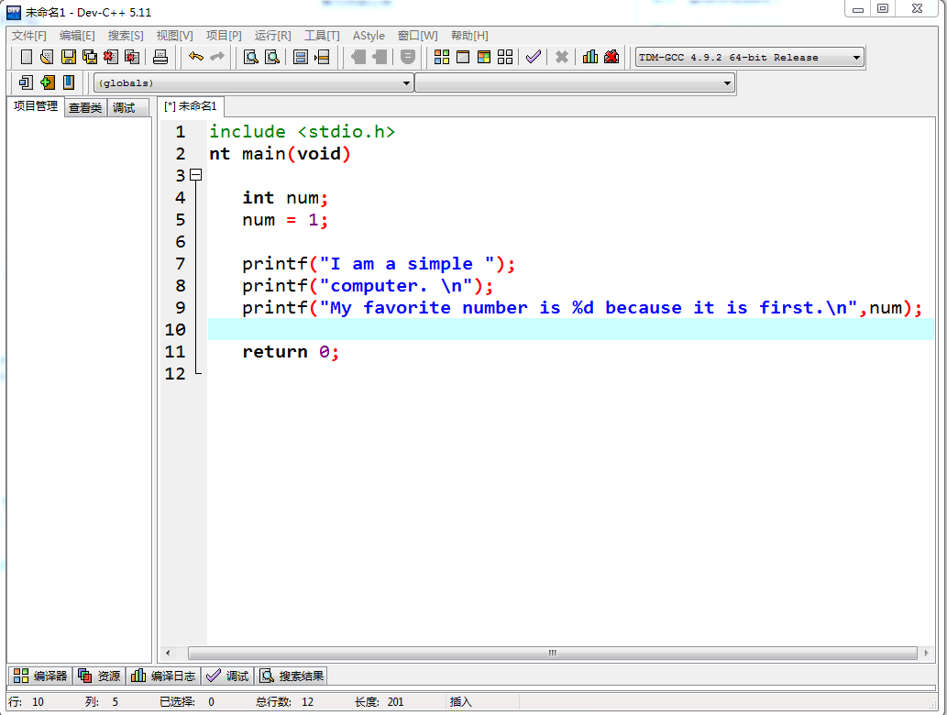Open the 运行[R] menu

(x=272, y=36)
